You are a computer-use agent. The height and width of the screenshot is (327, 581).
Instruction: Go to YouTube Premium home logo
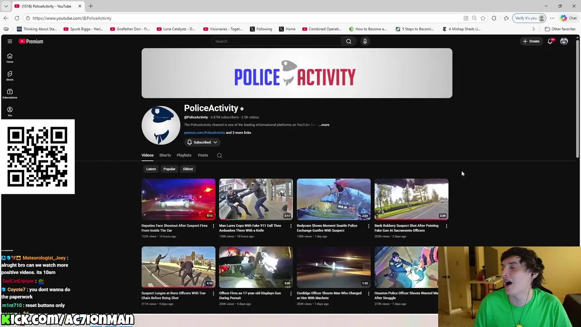coord(31,41)
